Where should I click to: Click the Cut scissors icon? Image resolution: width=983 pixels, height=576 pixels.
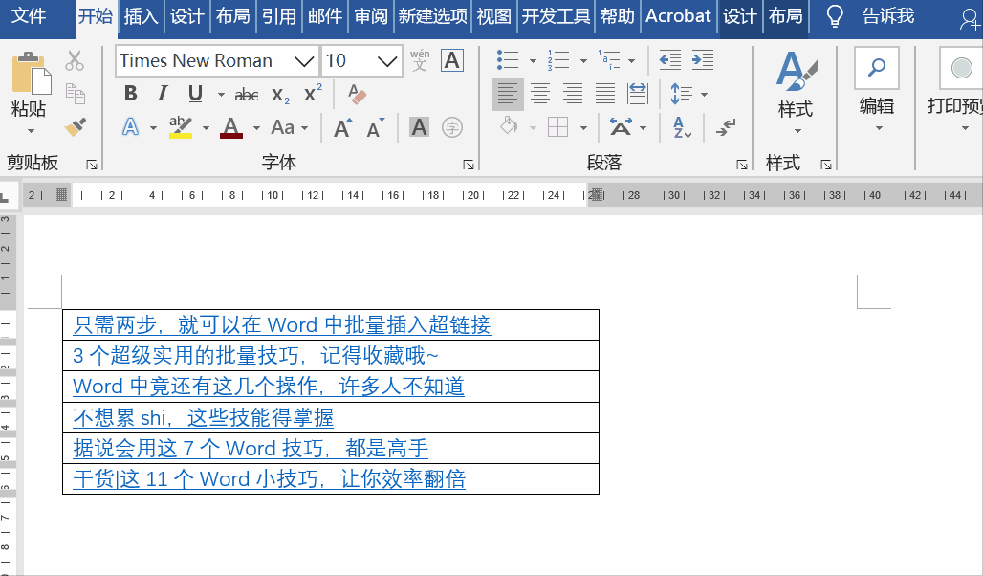click(75, 61)
